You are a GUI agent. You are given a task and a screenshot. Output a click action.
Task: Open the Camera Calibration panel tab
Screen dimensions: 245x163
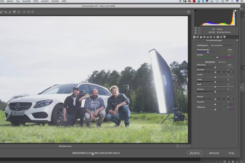[x=218, y=37]
